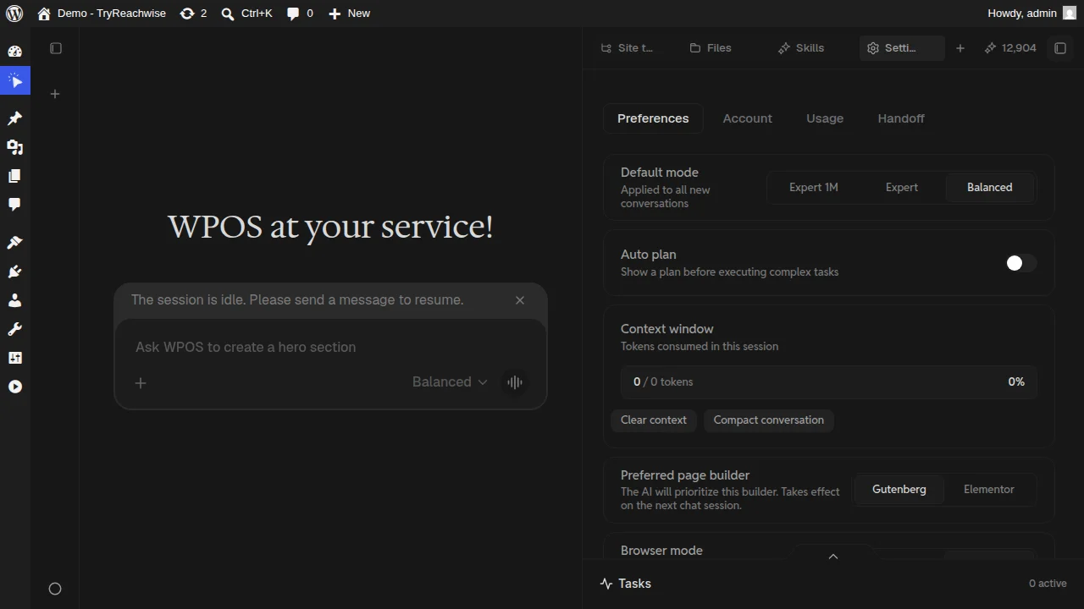Open Posts via the pushpin icon
Image resolution: width=1084 pixels, height=609 pixels.
tap(15, 118)
